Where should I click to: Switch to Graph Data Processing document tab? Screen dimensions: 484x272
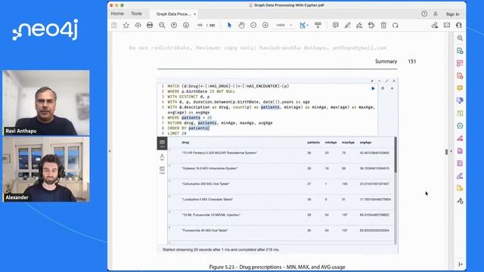(x=173, y=14)
